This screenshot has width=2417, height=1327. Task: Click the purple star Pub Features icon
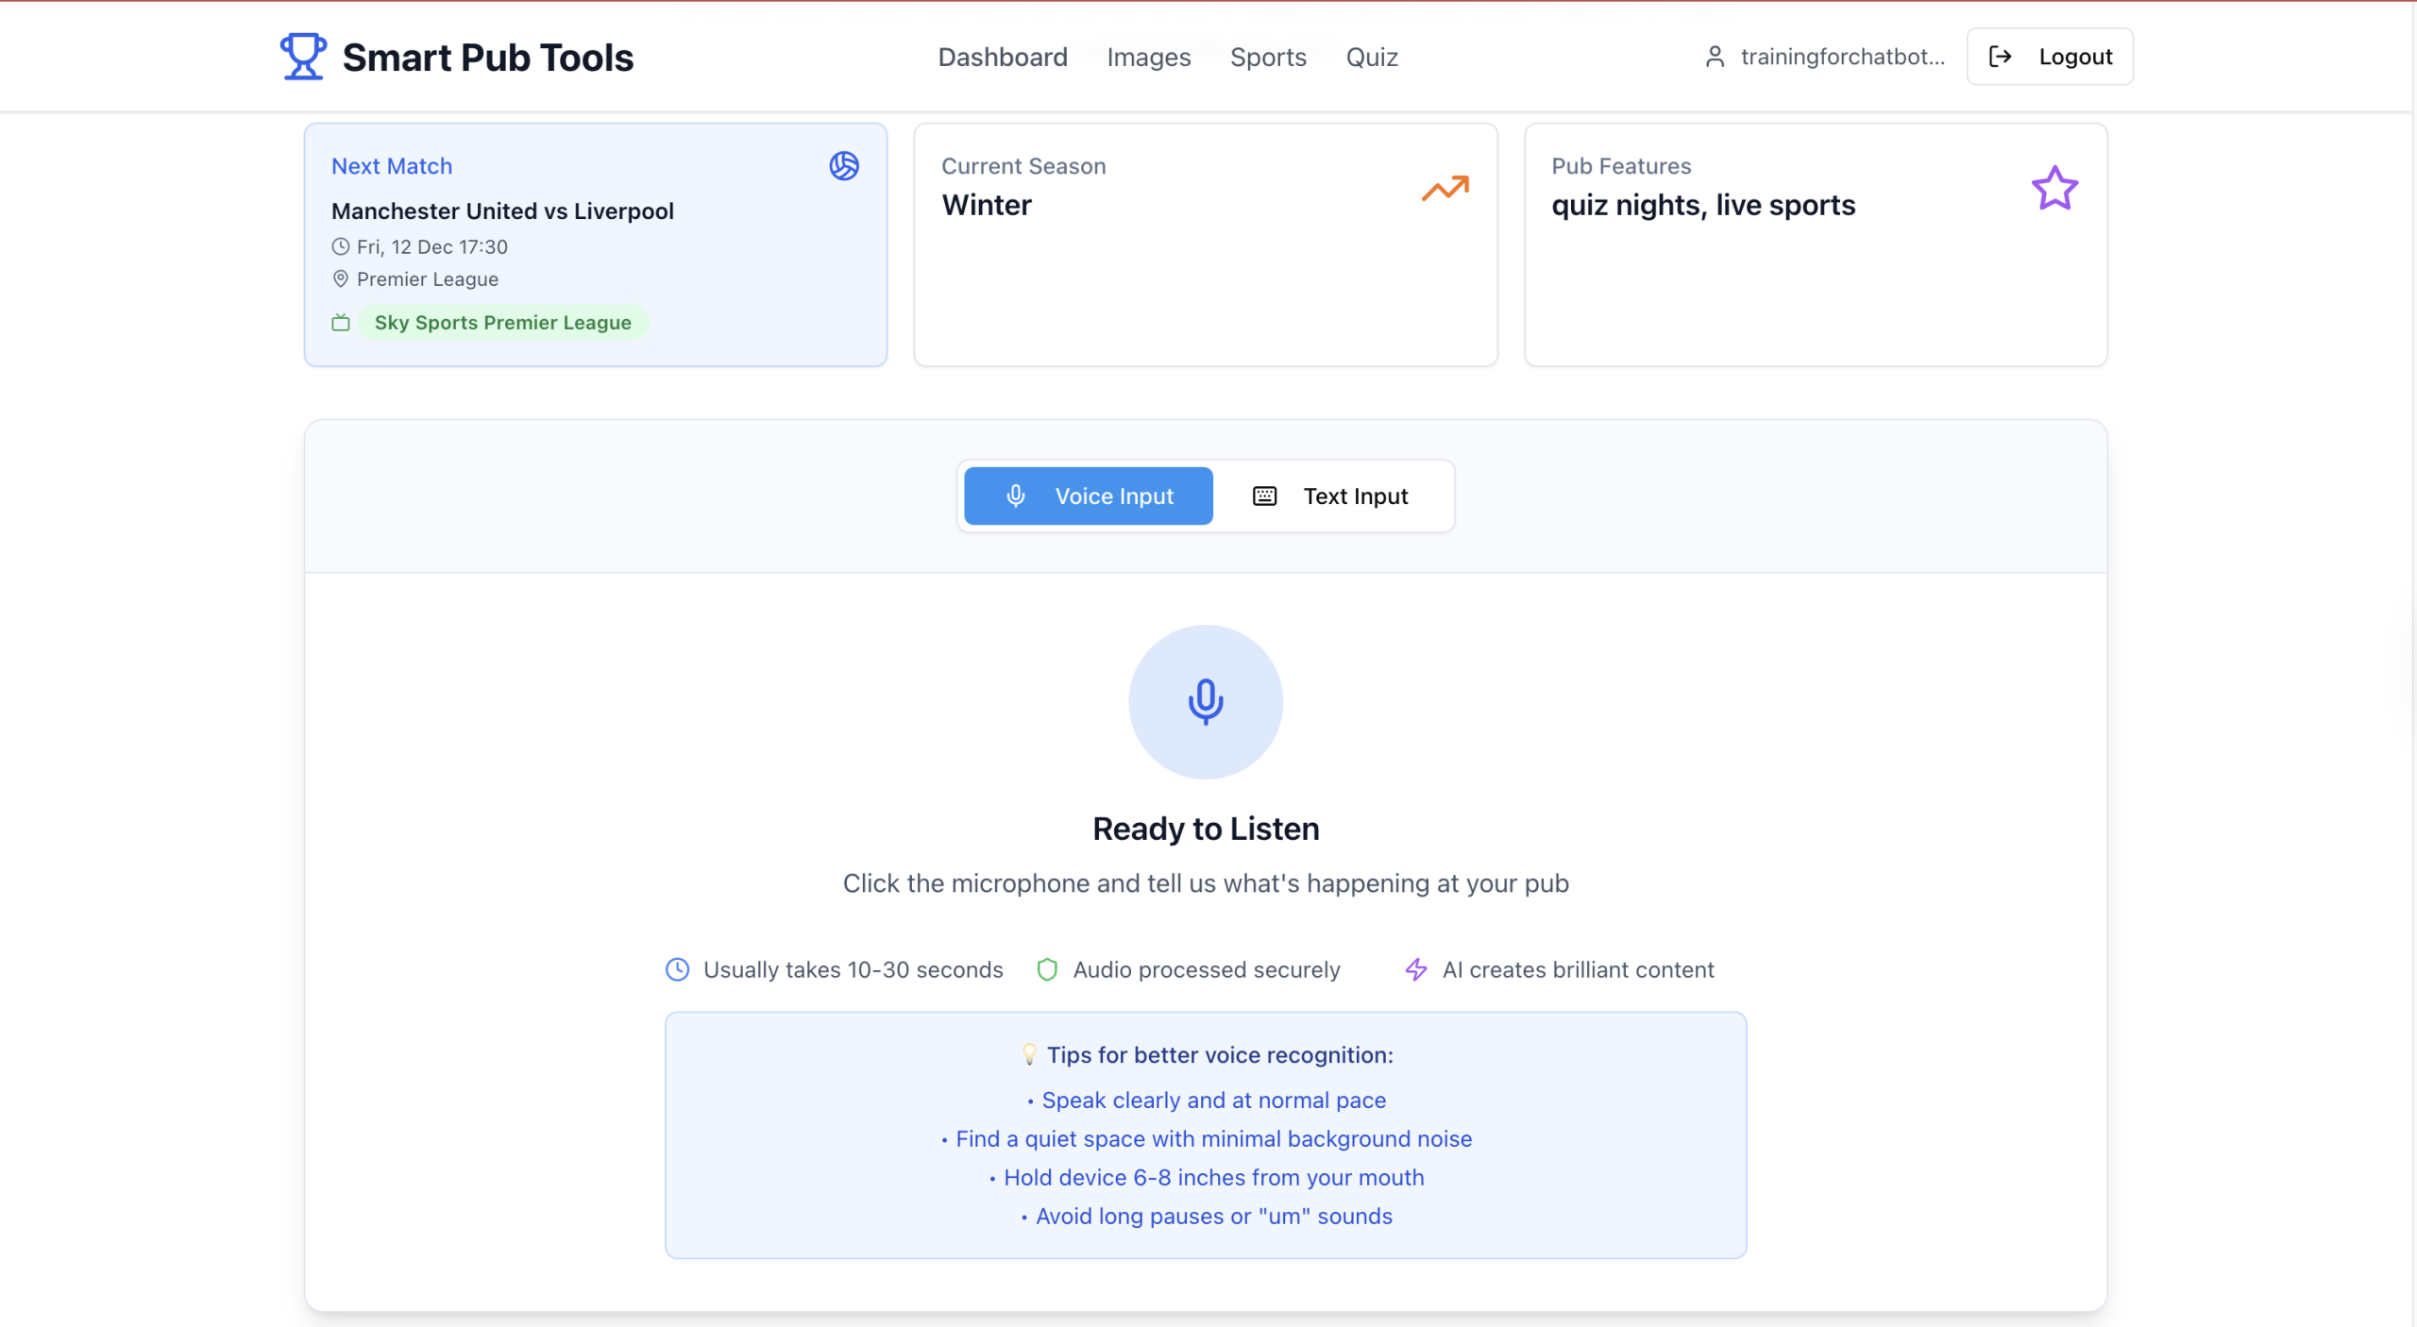2054,189
